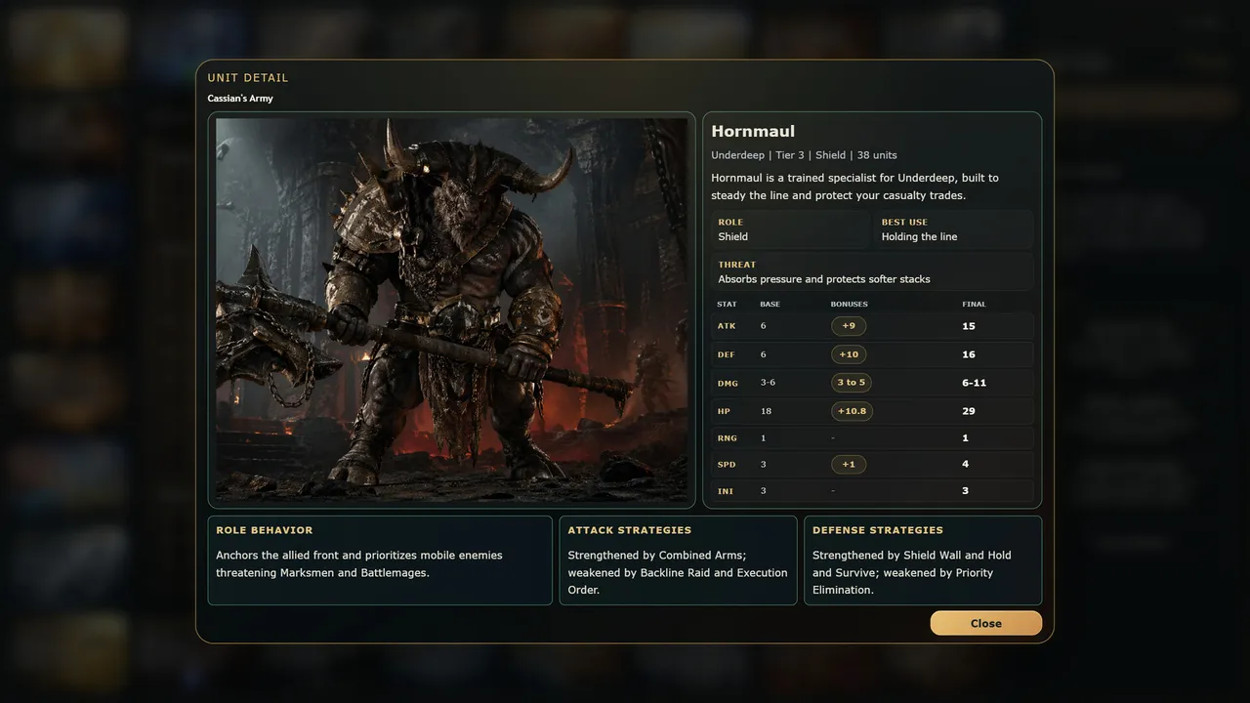Click the DMG base value 3-6
This screenshot has height=703, width=1250.
click(x=768, y=383)
